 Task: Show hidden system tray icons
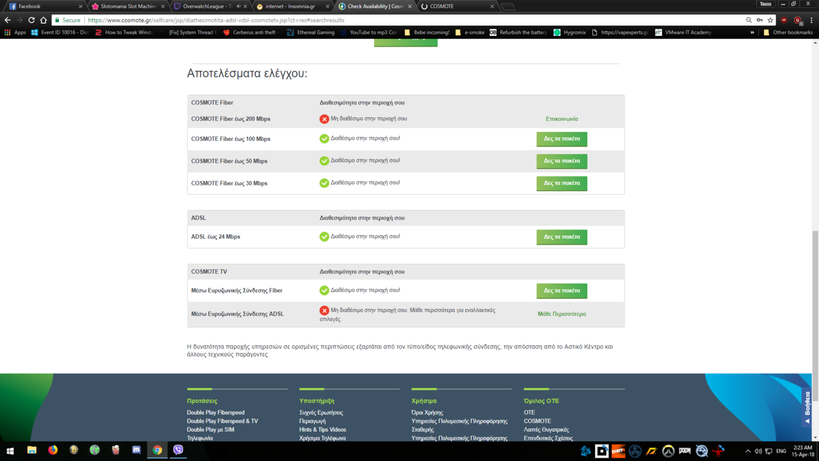747,451
